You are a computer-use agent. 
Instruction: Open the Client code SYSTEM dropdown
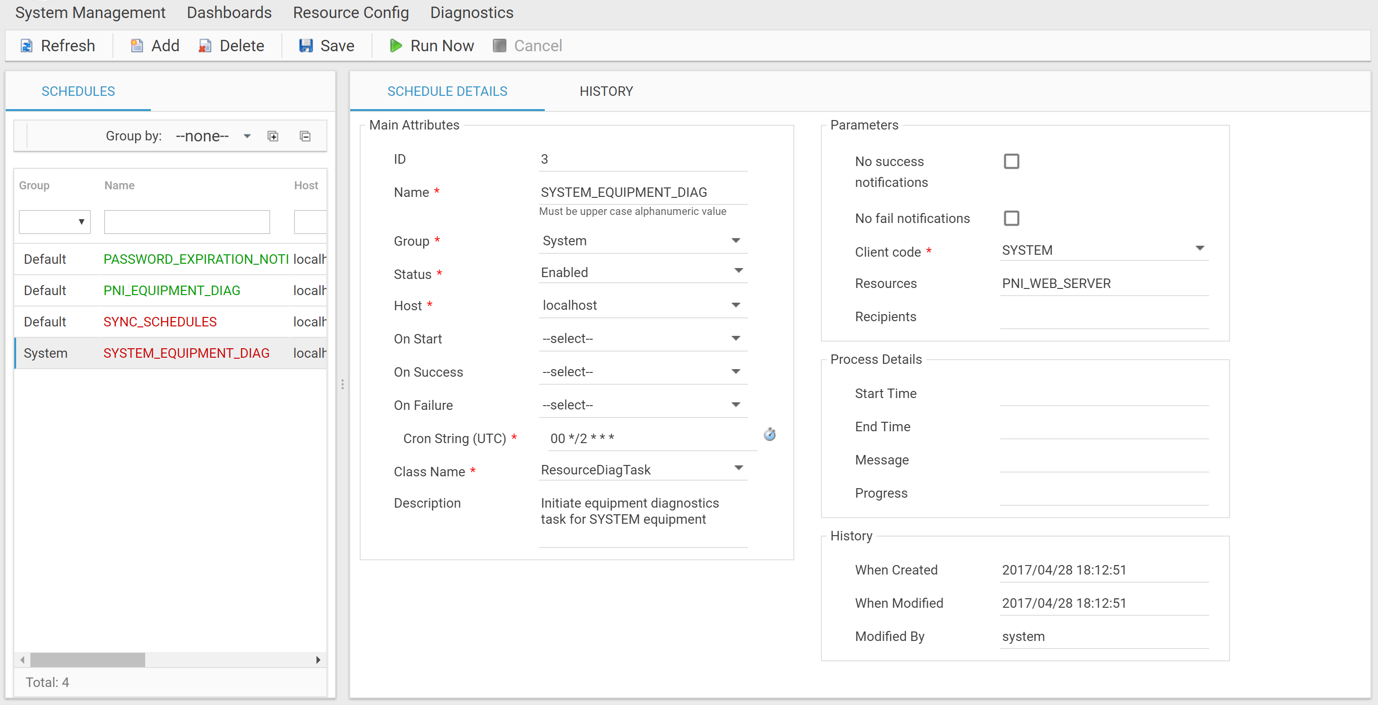point(1104,250)
